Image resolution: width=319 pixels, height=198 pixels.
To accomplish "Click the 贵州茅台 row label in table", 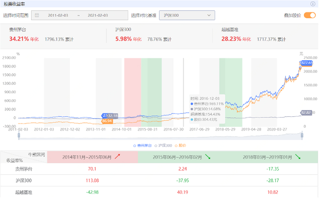I will click(24, 169).
